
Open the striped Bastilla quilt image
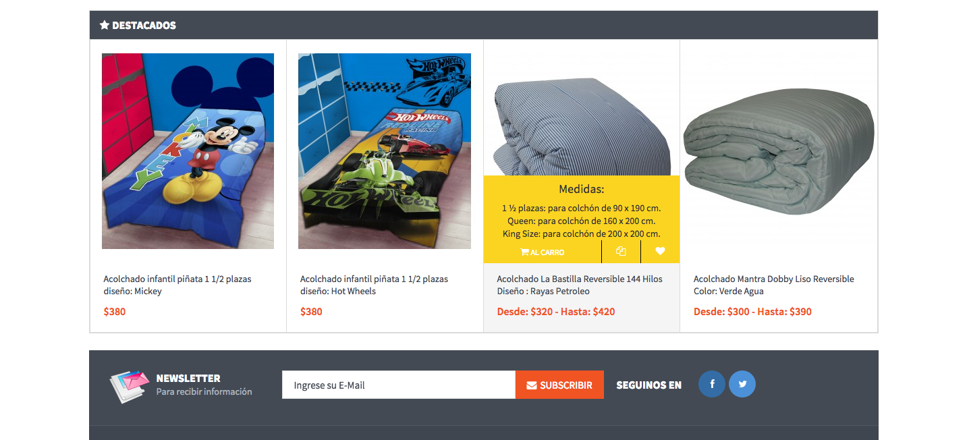pyautogui.click(x=582, y=126)
